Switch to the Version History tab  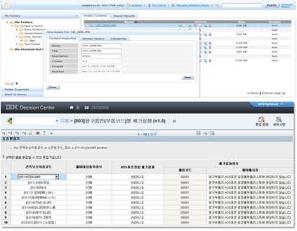point(93,39)
